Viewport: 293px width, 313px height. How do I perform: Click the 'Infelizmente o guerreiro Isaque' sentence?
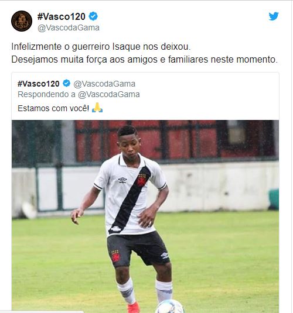click(101, 47)
